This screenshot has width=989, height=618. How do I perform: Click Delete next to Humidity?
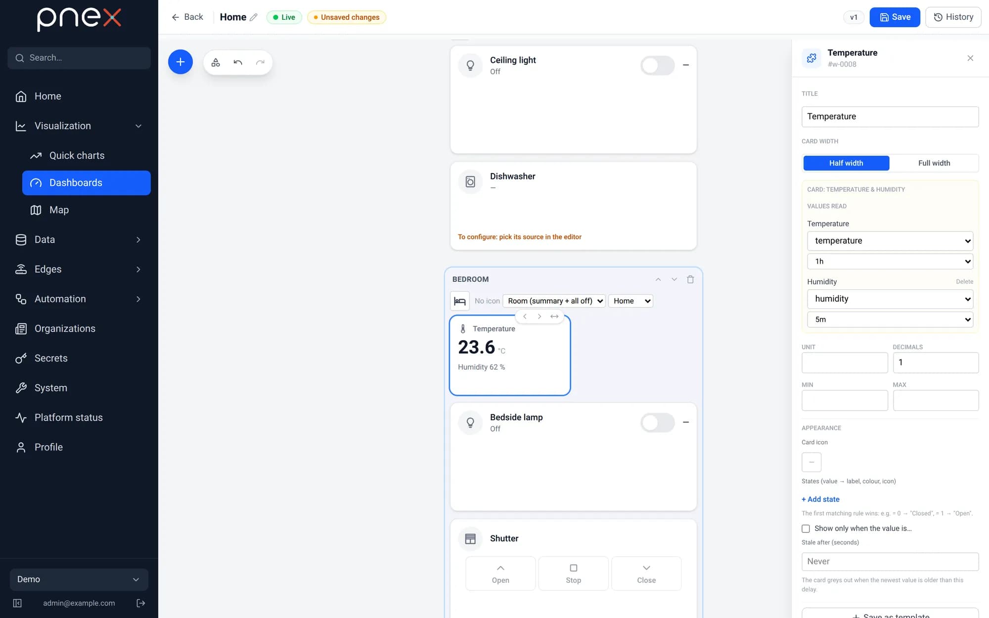[964, 282]
